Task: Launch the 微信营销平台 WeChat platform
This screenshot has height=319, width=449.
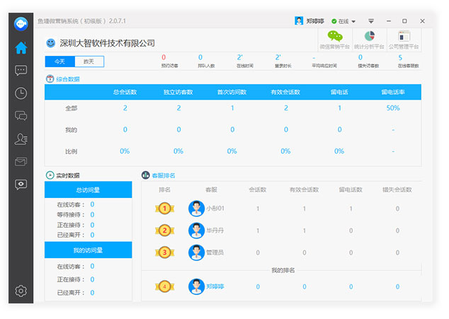Action: [x=334, y=40]
